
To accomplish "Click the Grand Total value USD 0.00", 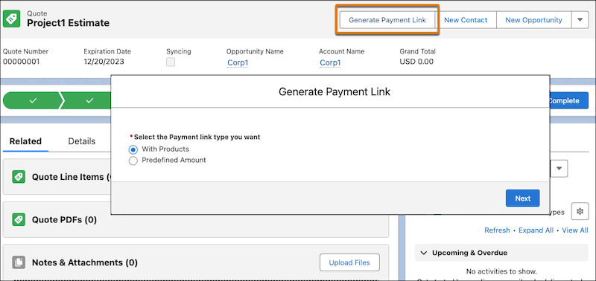I will [416, 62].
